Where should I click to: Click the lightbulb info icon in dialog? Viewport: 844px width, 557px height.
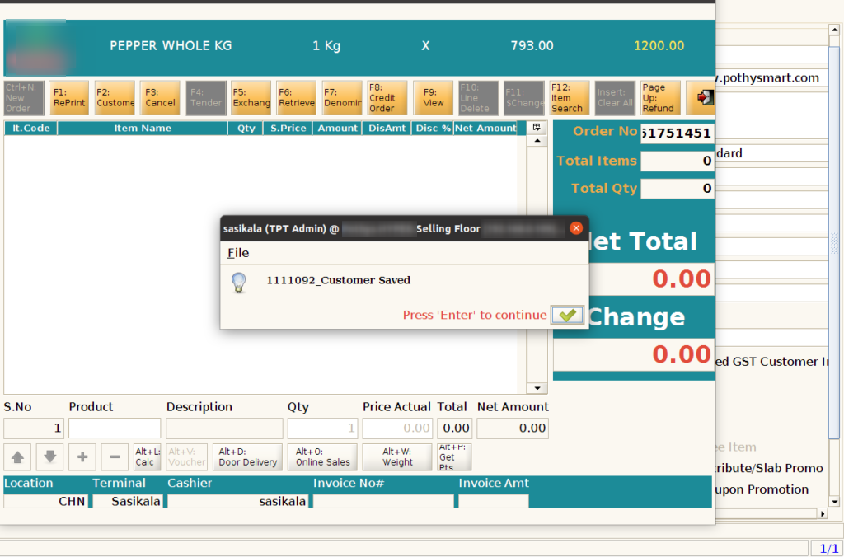coord(238,282)
